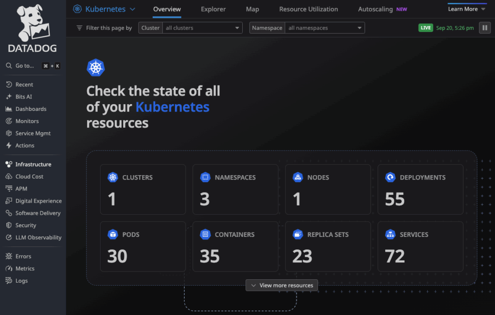The height and width of the screenshot is (315, 495).
Task: Click View more resources button
Action: click(282, 285)
